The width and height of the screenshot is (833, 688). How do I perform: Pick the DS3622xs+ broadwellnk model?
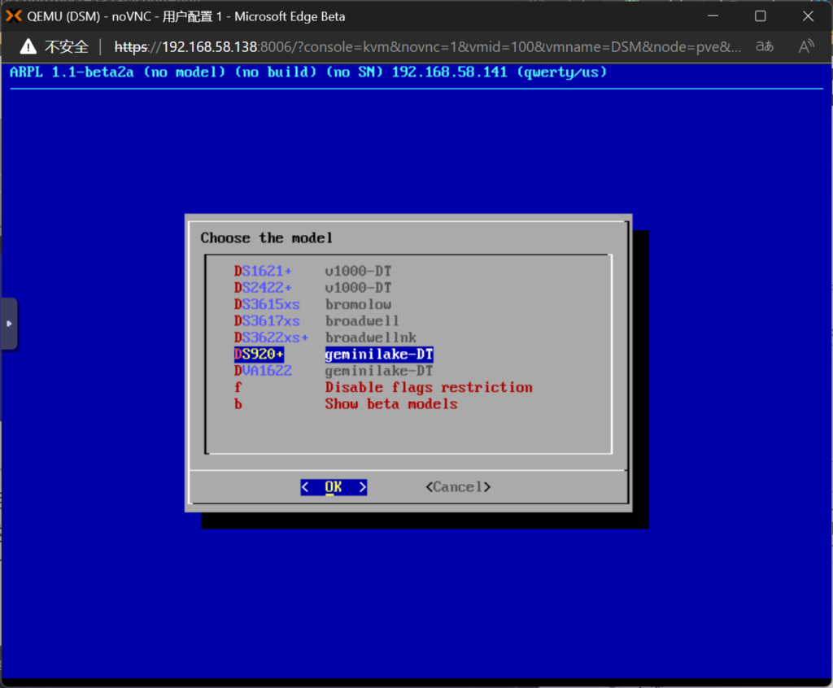(271, 337)
